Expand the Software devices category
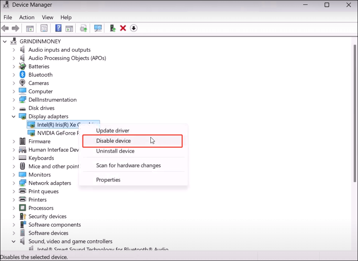 [x=14, y=233]
